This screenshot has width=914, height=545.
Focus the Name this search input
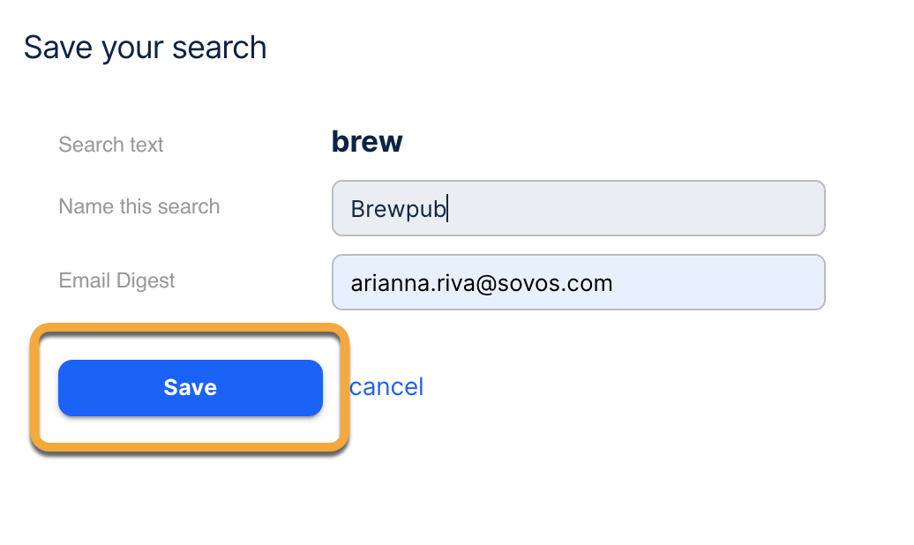click(x=578, y=209)
